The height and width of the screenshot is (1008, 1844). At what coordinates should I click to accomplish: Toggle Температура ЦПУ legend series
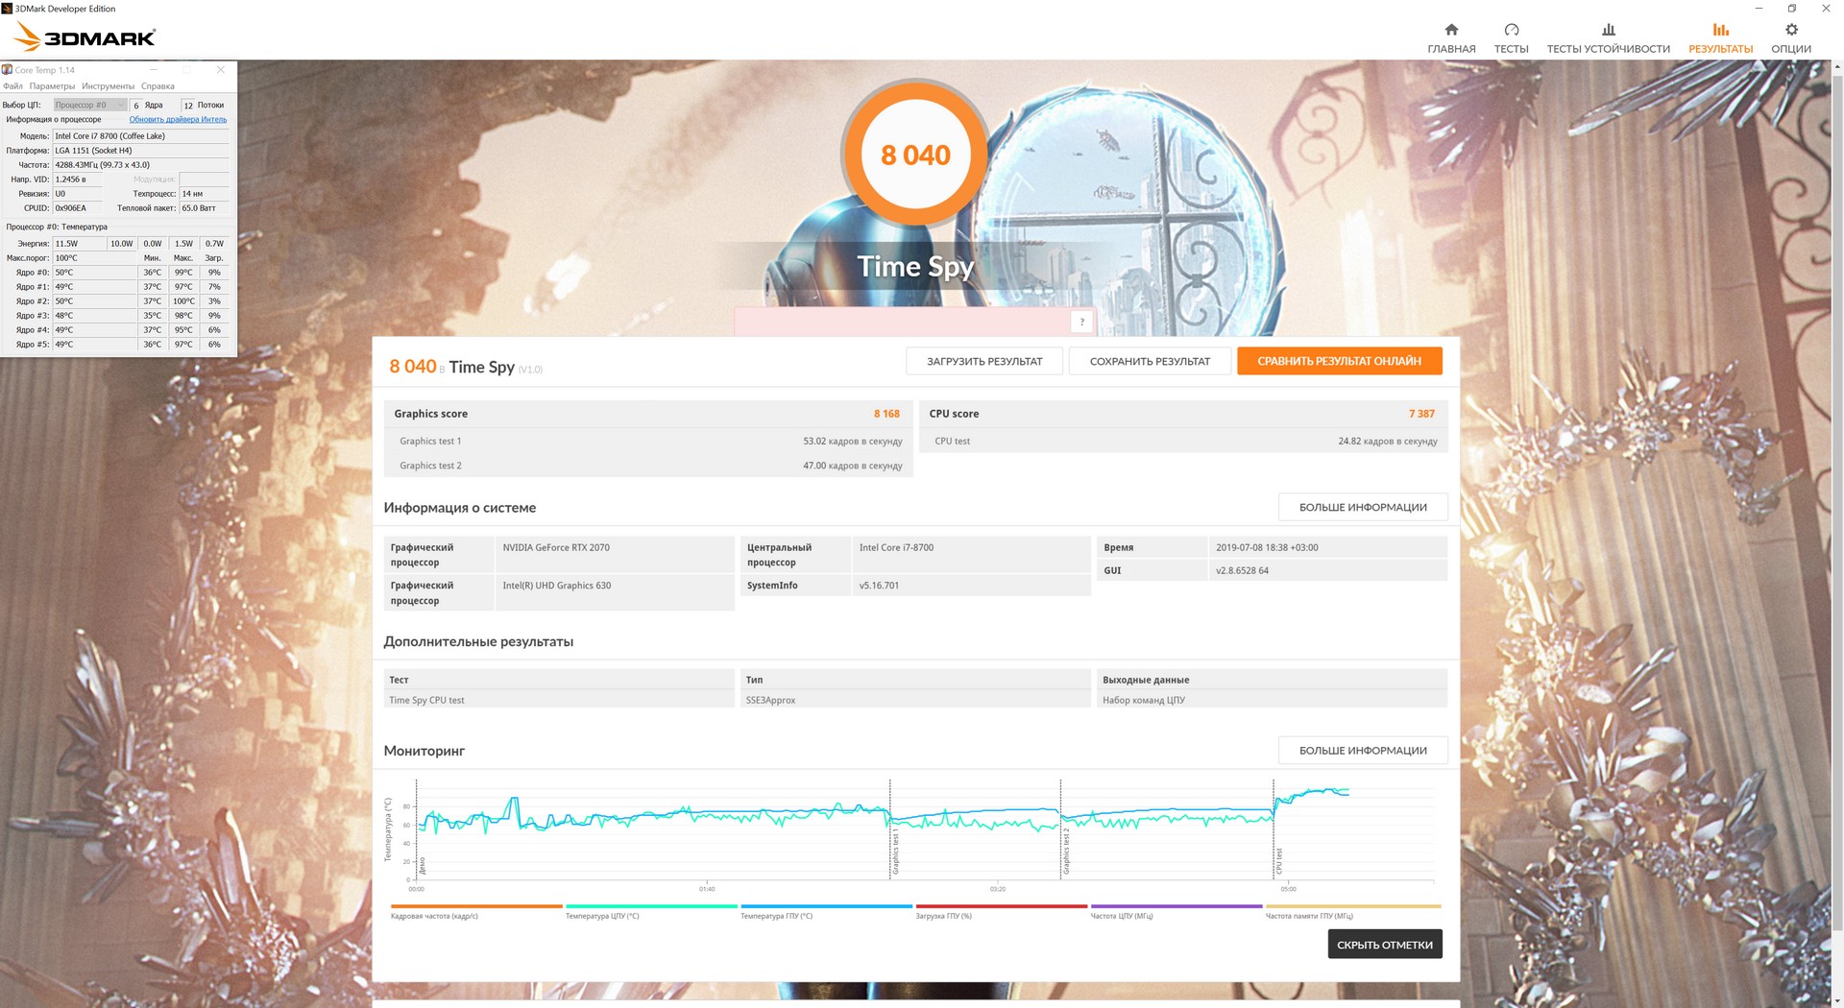click(651, 911)
